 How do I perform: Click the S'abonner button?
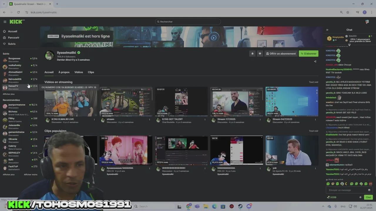(308, 54)
